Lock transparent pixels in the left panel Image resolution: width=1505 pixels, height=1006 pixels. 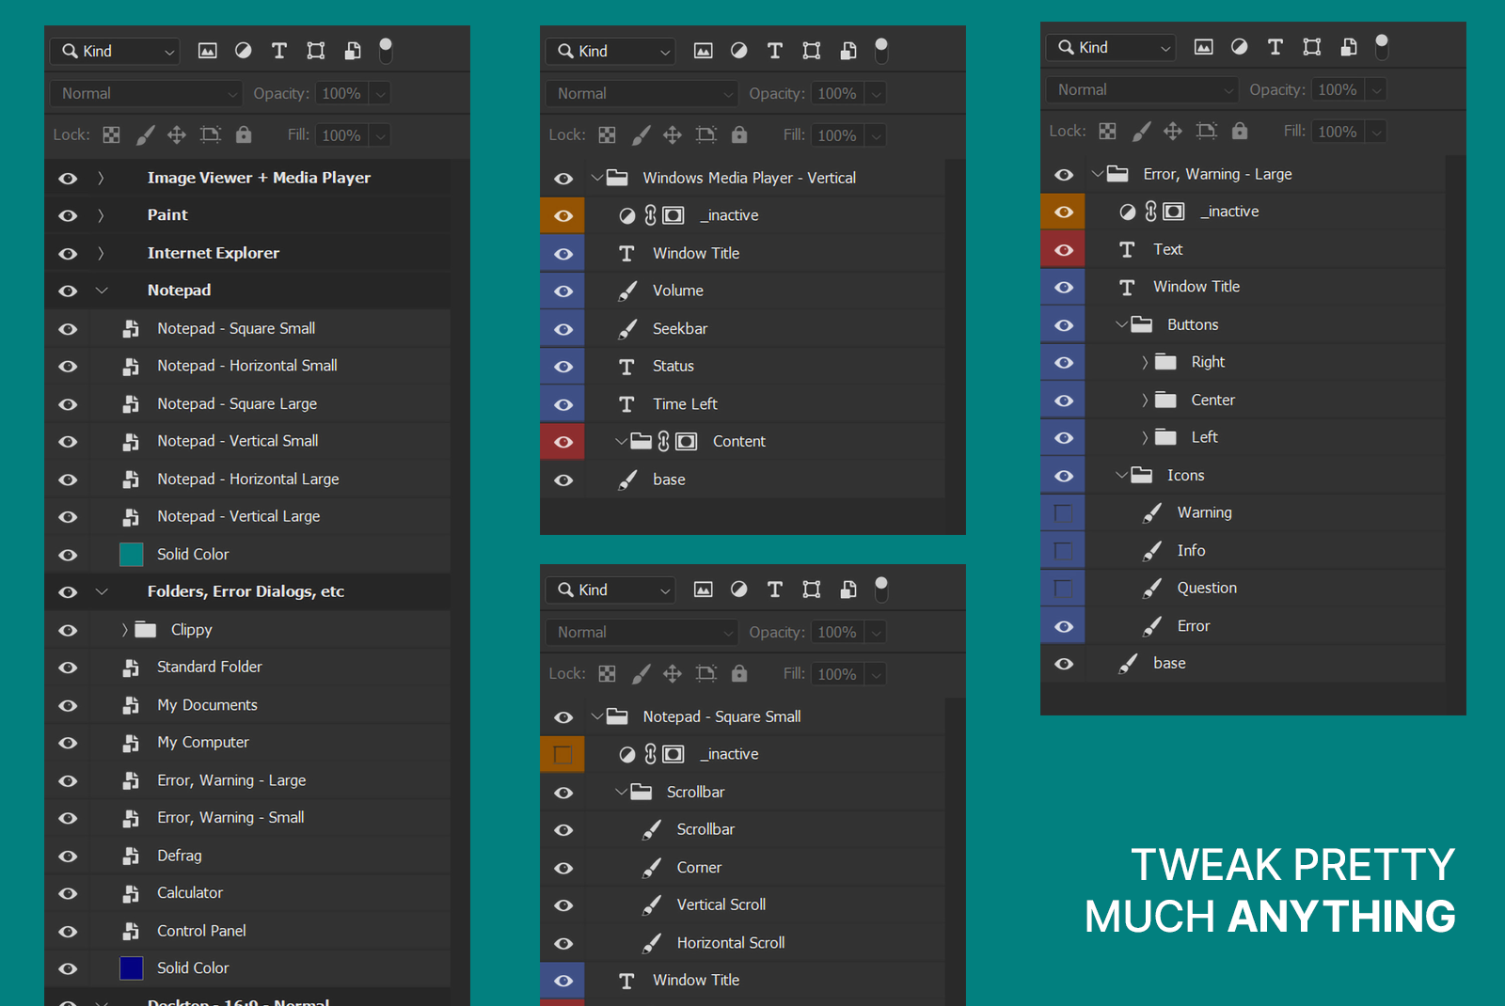tap(111, 134)
